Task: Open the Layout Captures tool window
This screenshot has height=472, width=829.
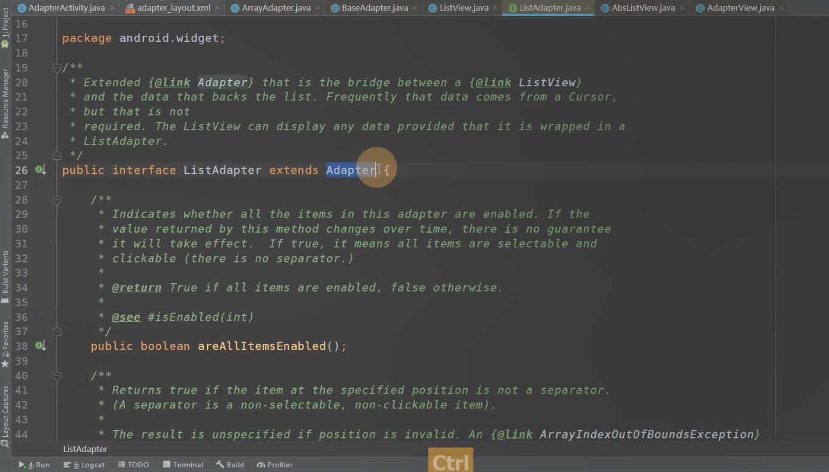Action: 5,416
